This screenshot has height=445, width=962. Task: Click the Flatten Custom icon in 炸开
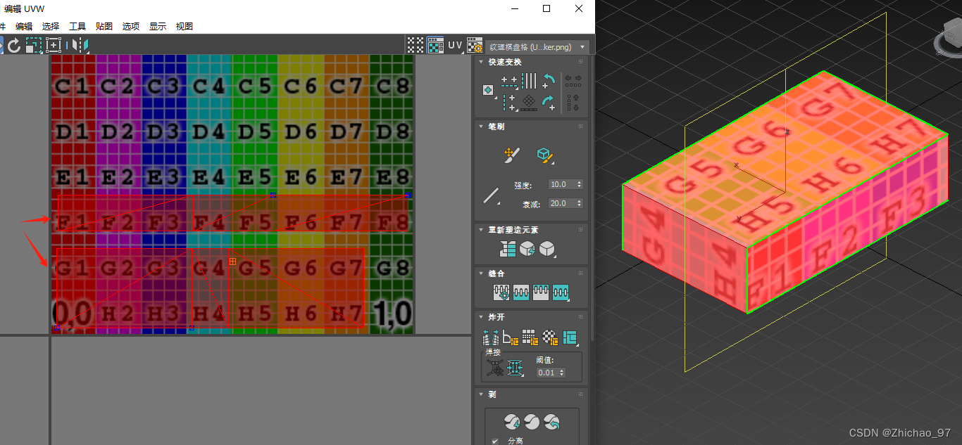click(570, 338)
